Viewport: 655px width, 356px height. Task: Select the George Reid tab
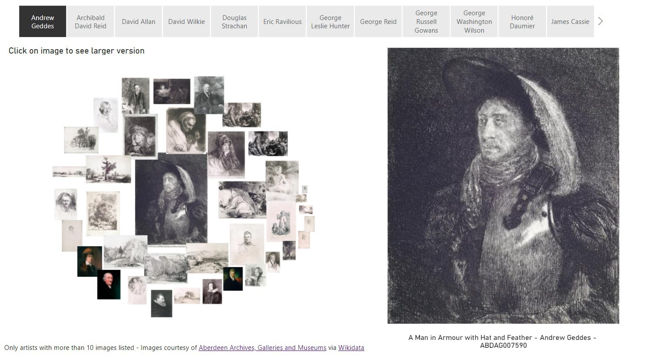tap(378, 21)
